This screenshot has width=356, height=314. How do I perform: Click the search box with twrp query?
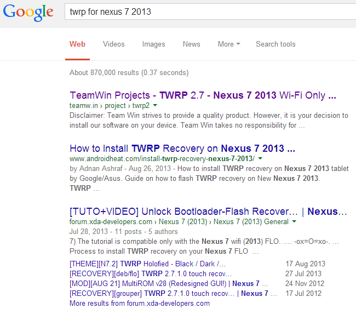[208, 12]
